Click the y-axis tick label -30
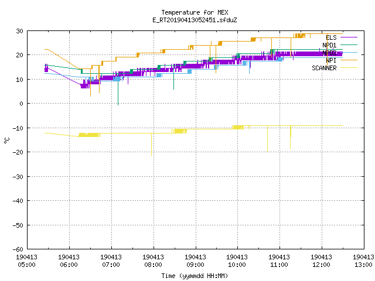Image resolution: width=375 pixels, height=281 pixels. click(x=18, y=177)
